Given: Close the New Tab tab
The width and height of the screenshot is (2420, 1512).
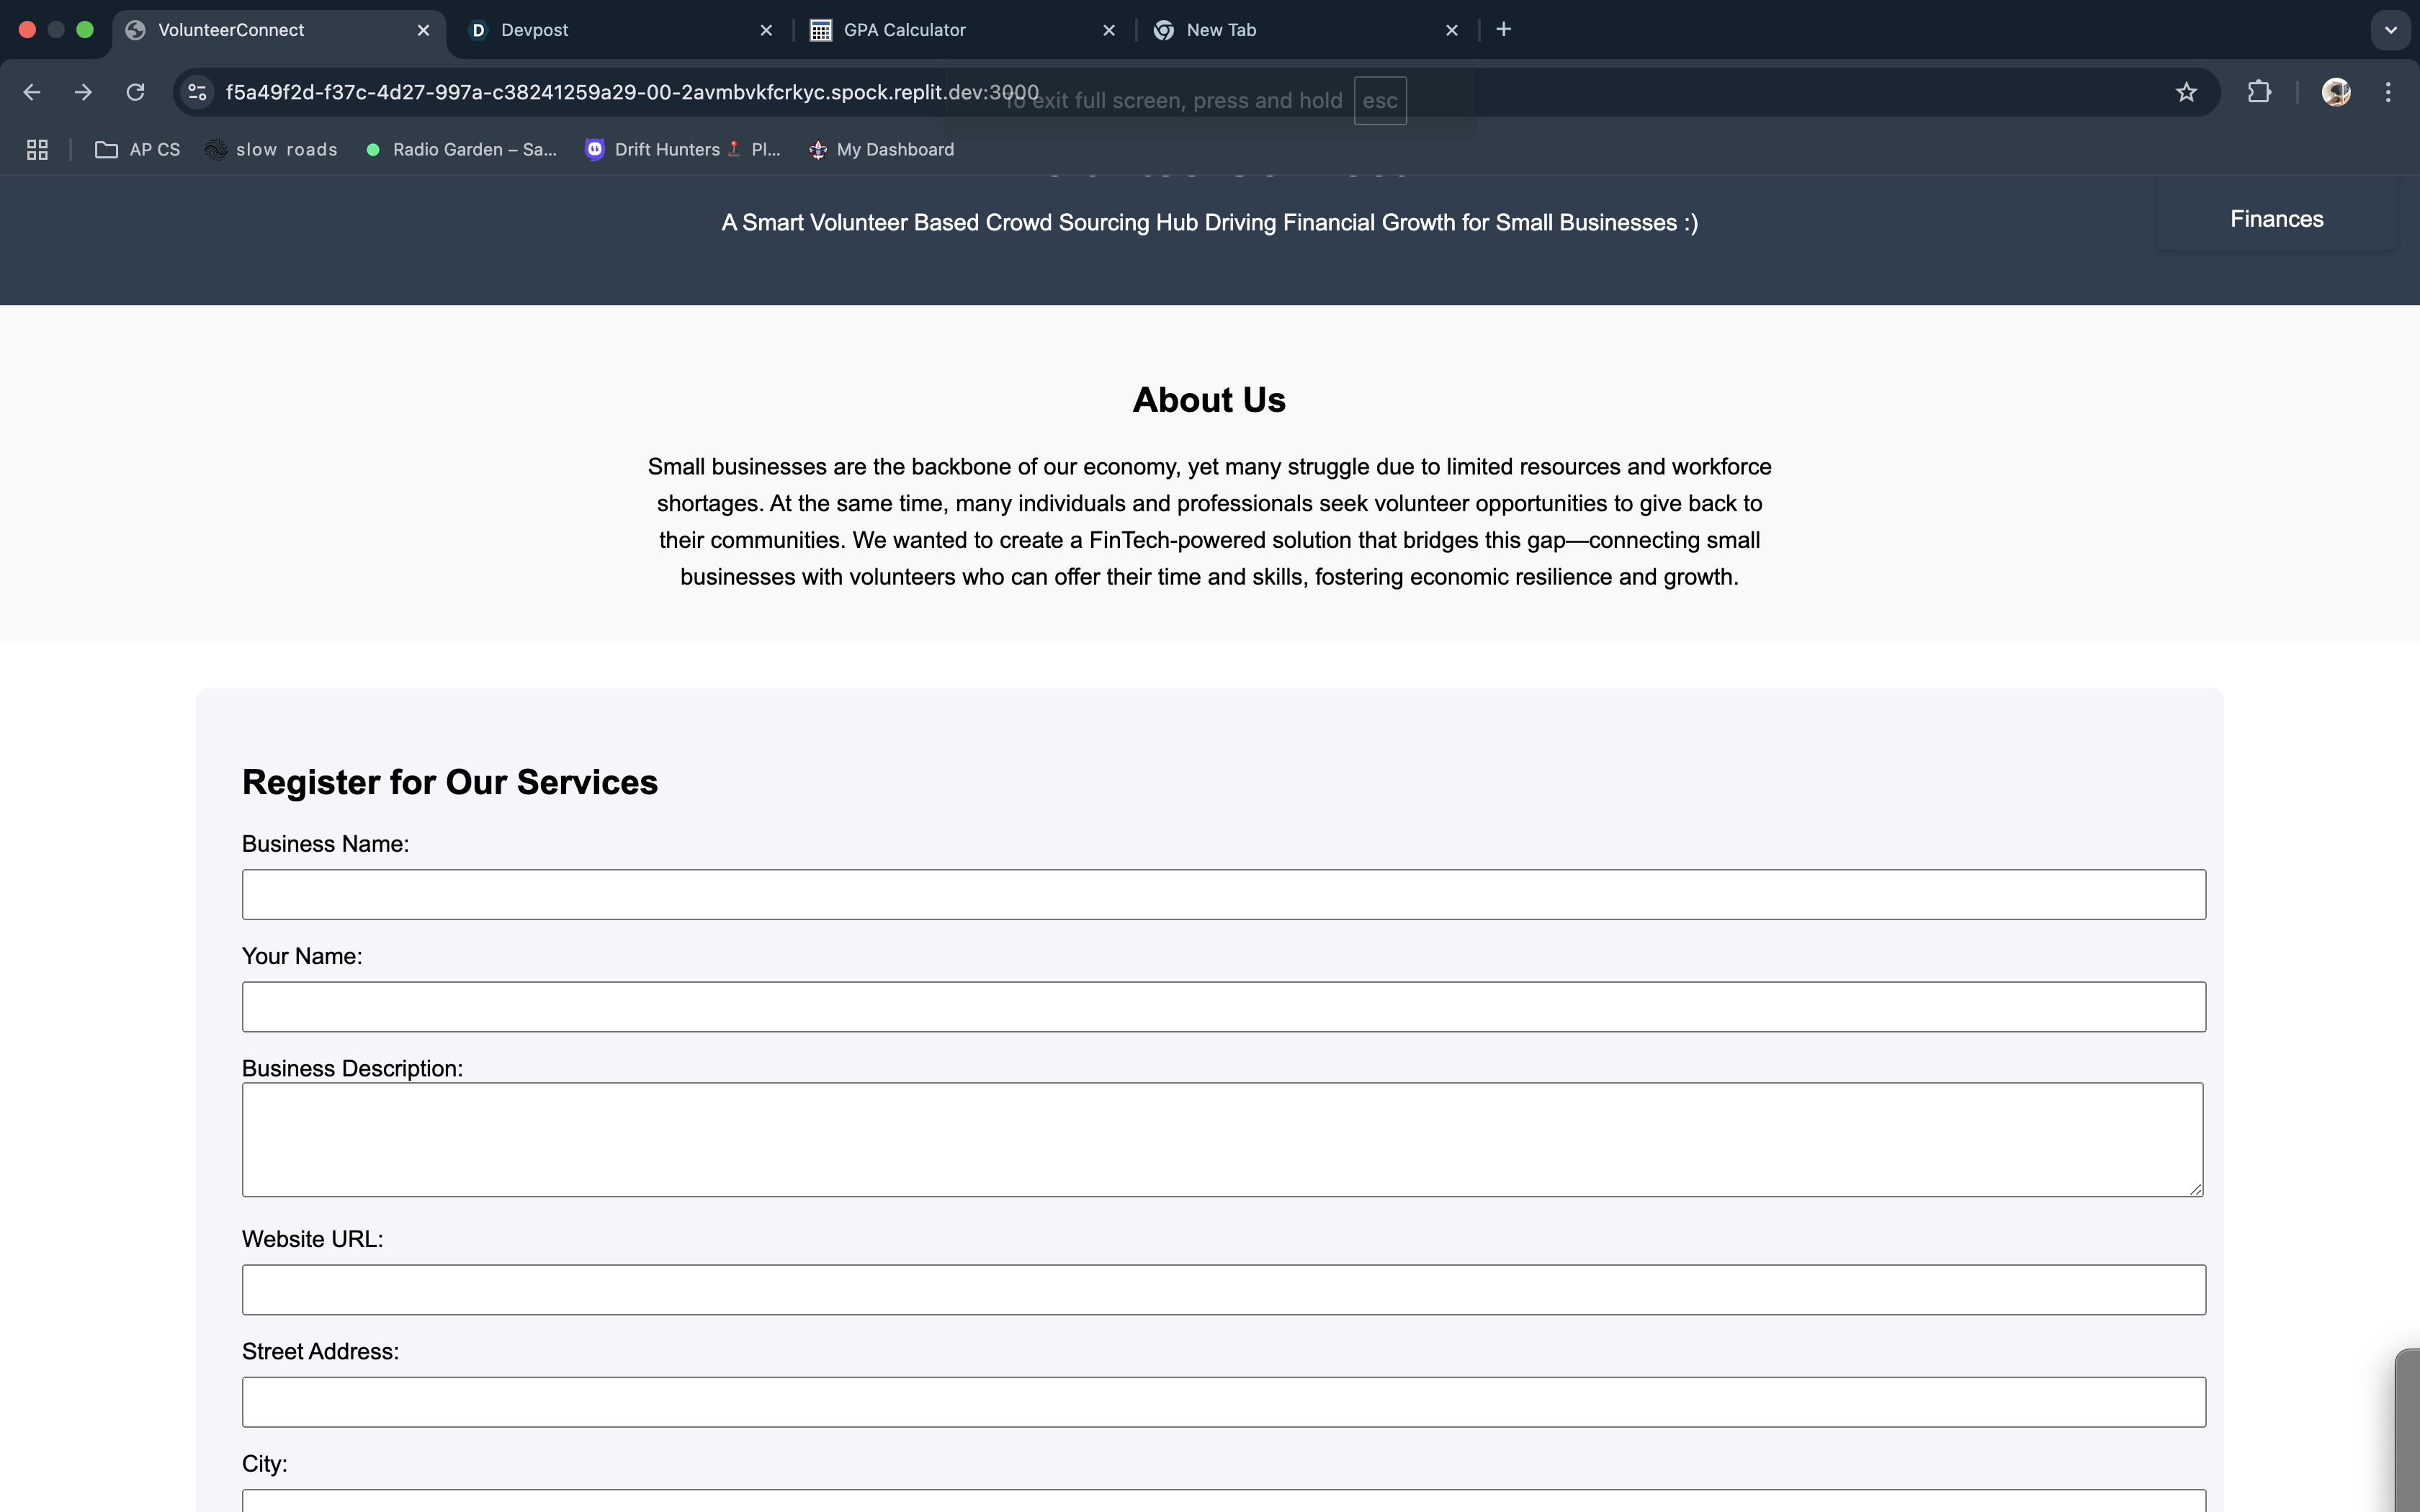Looking at the screenshot, I should 1452,30.
